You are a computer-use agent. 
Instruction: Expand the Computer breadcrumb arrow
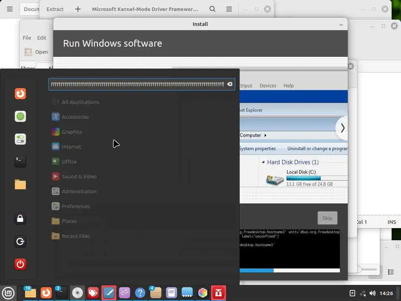click(265, 135)
